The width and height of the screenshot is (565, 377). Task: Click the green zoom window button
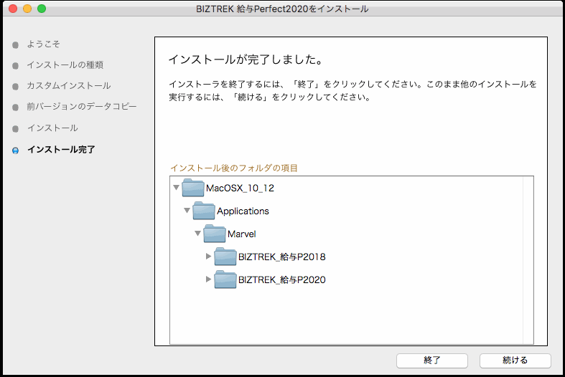41,9
